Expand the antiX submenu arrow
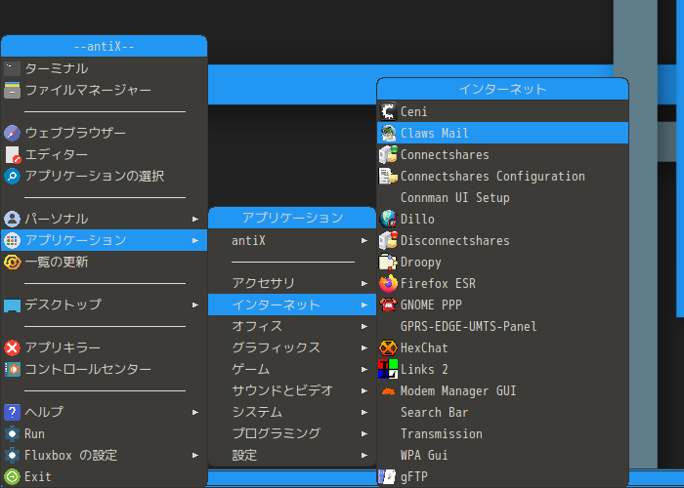 click(364, 240)
